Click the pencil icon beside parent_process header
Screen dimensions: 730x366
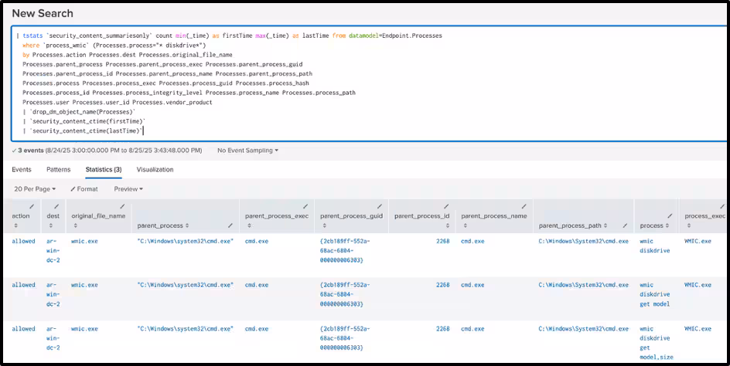coord(230,225)
